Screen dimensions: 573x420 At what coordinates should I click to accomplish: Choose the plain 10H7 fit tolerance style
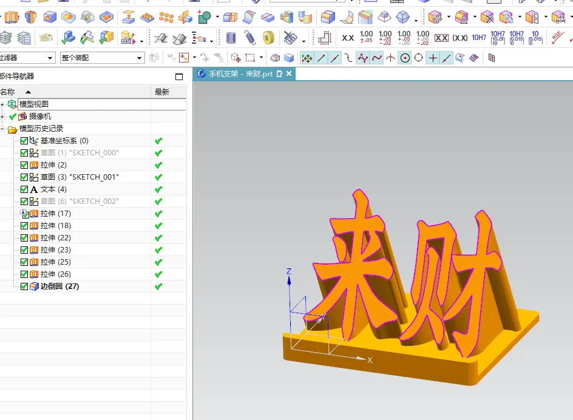coord(479,38)
